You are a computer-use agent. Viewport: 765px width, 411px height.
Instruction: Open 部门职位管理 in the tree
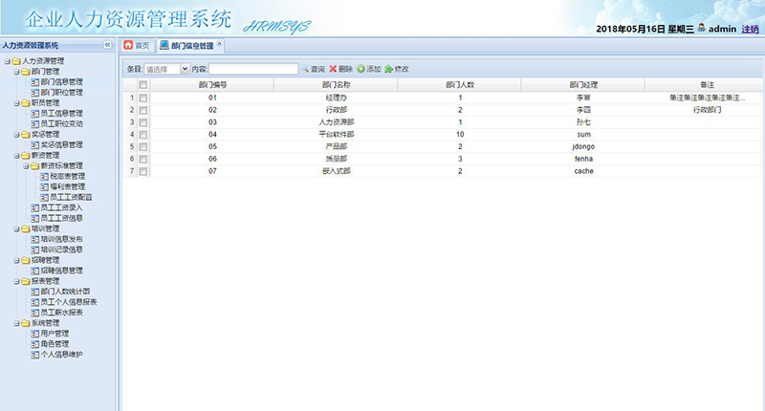point(61,93)
